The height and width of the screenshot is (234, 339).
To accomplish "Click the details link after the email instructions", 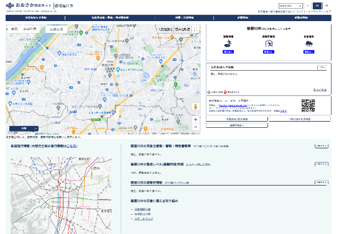I will point(283,111).
